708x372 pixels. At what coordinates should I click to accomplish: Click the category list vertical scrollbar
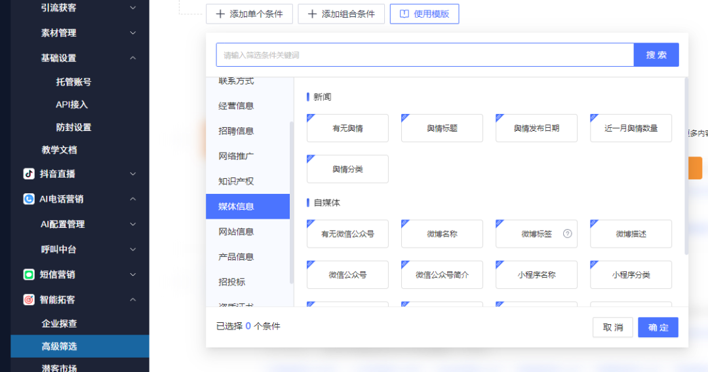coord(292,196)
